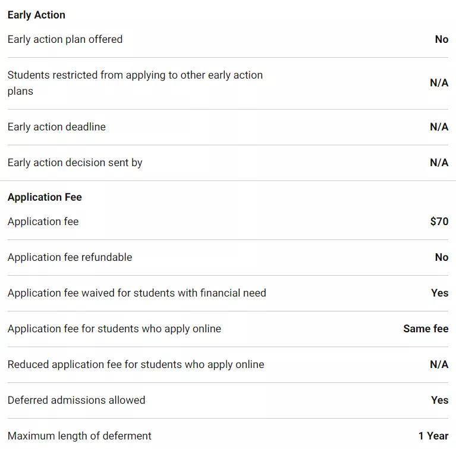Select 'Application fee waived for students' row

[228, 293]
